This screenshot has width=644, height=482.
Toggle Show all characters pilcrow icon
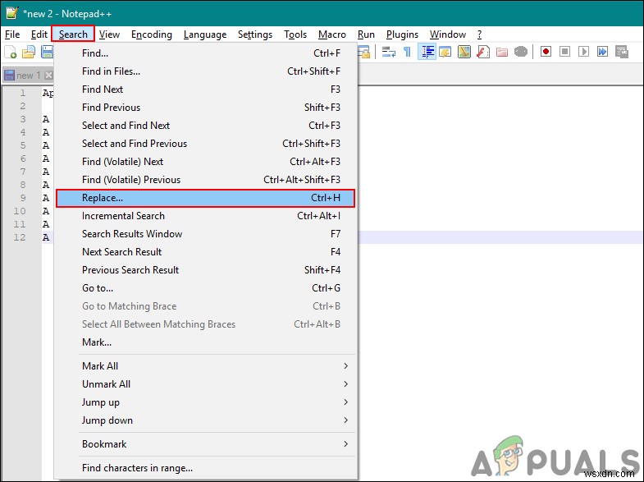pyautogui.click(x=407, y=52)
